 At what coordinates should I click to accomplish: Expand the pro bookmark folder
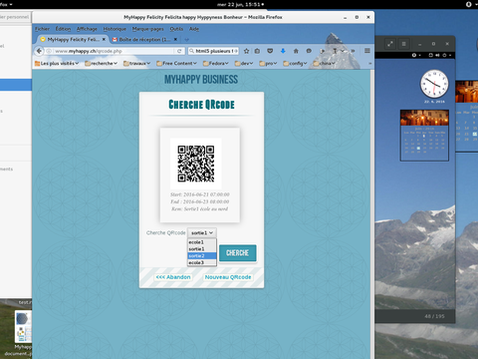(268, 63)
